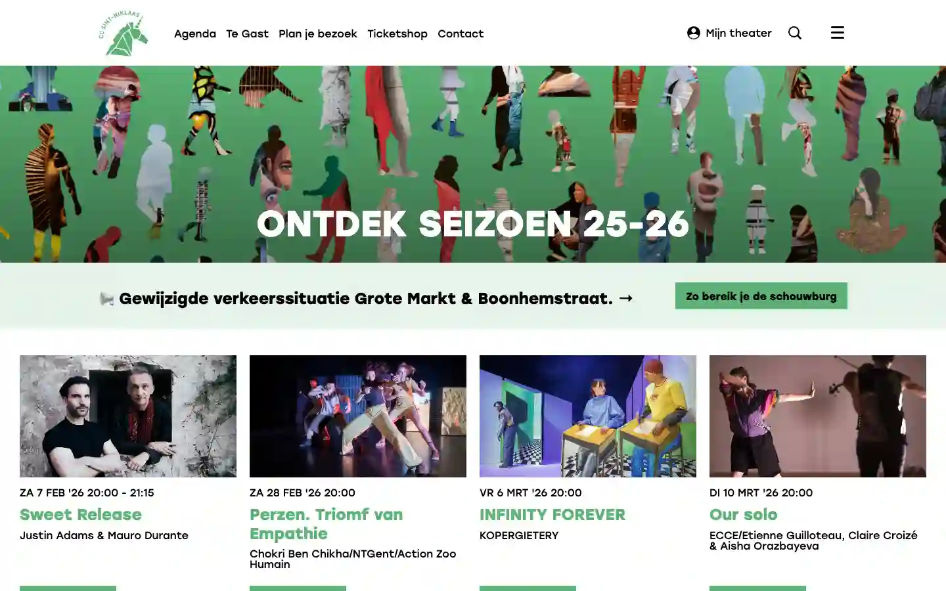The height and width of the screenshot is (591, 946).
Task: Open the Te Gast menu item
Action: 247,33
